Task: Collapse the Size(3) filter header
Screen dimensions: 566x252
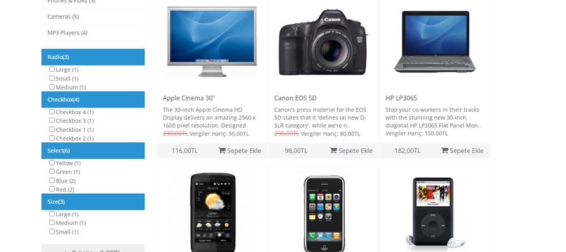Action: click(93, 202)
